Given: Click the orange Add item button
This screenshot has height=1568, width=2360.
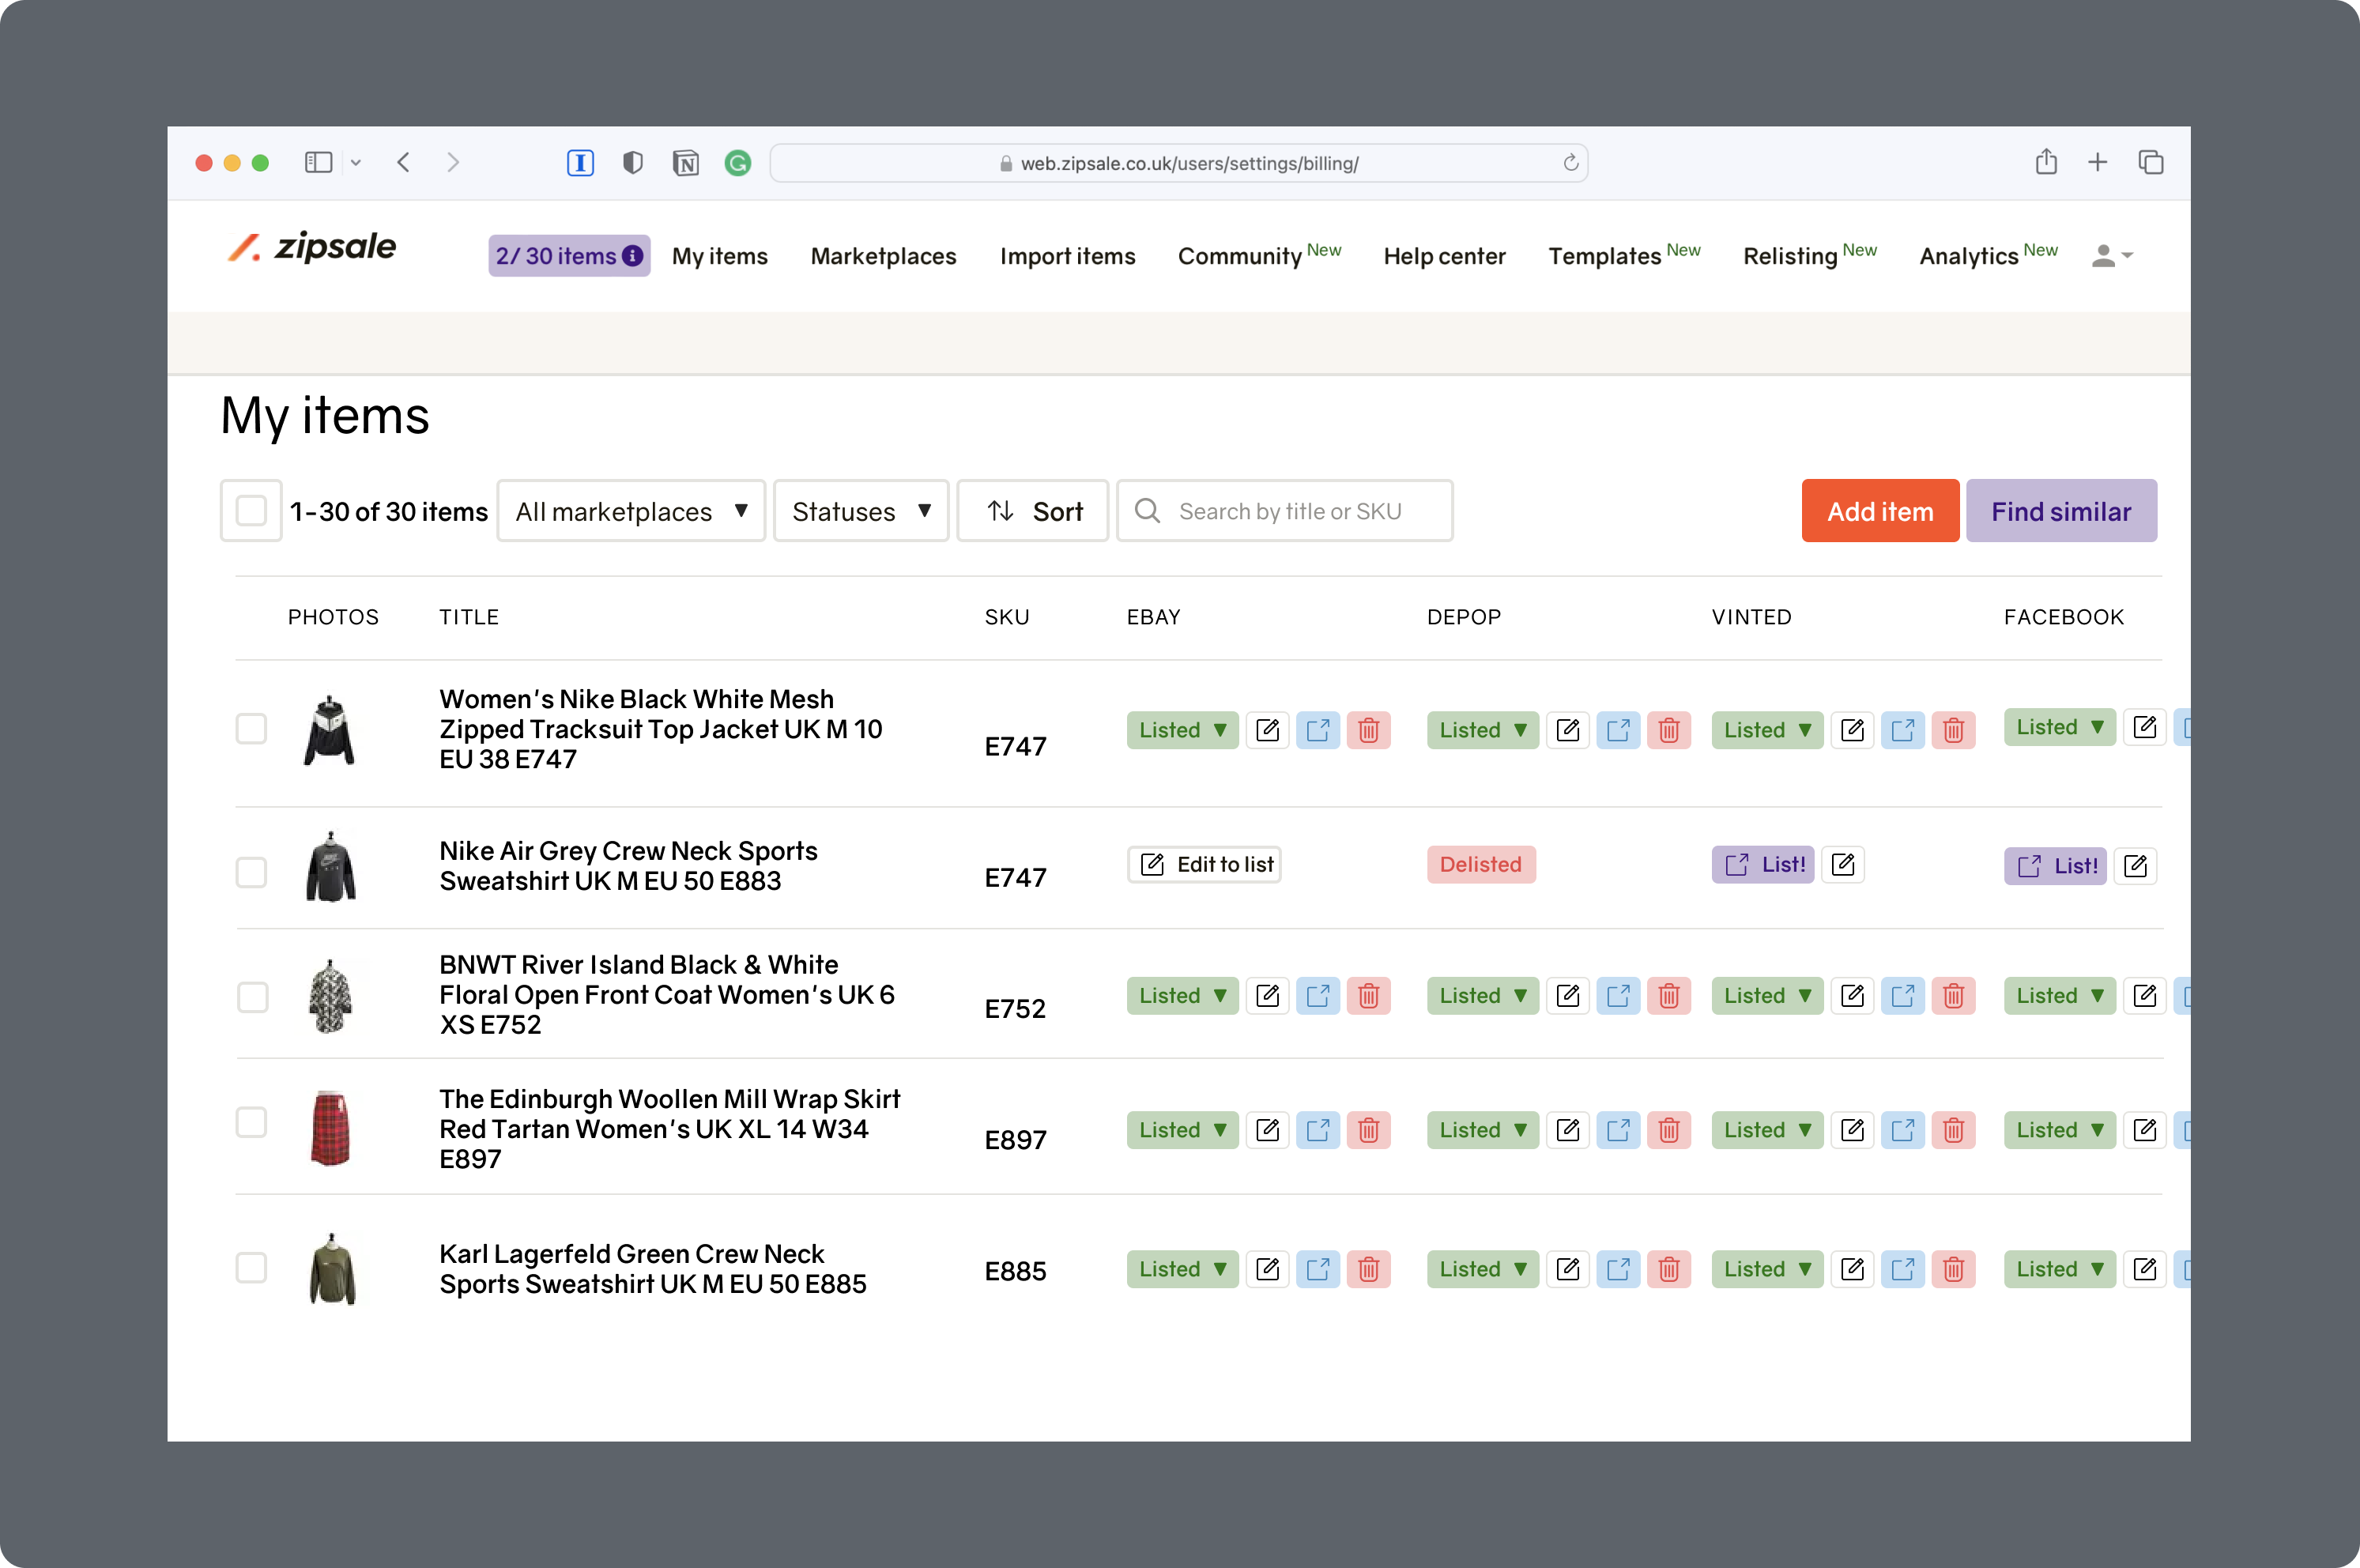Looking at the screenshot, I should (1879, 511).
